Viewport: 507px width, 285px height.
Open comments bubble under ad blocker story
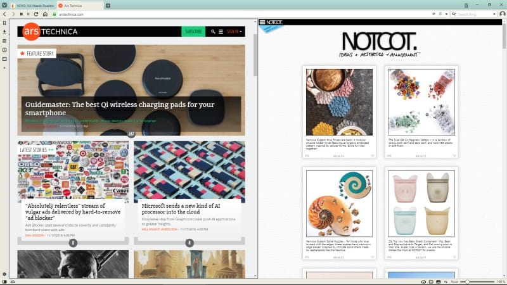tap(73, 243)
